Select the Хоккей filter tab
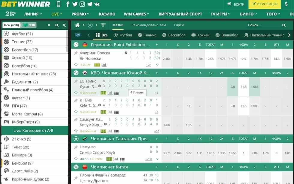Screen dimensions: 294x184 pos(200,35)
